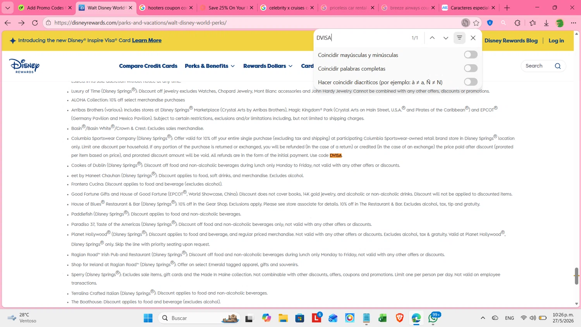Open the weather widget showing 28°C Ventoso

(x=22, y=318)
